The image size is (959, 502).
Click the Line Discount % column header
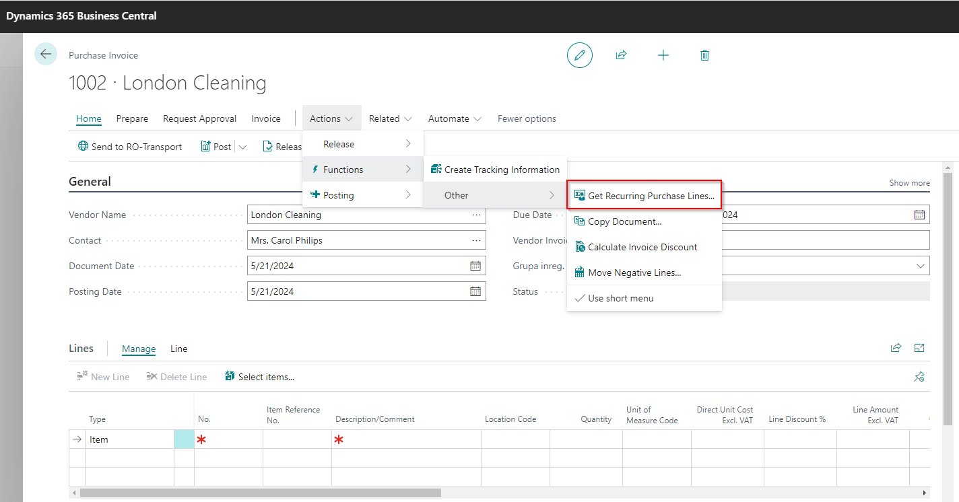(797, 419)
